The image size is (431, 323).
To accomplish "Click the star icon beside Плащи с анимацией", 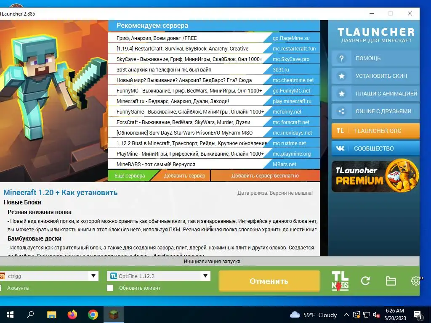I will click(341, 94).
